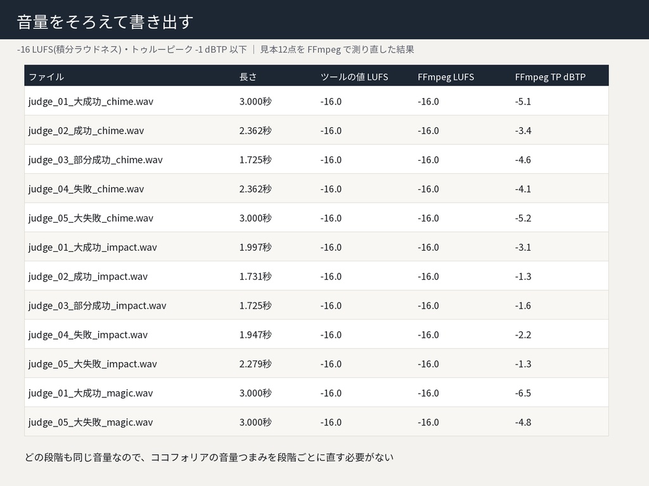Click the true peak value -4.6
Screen dimensions: 649x486
point(523,160)
